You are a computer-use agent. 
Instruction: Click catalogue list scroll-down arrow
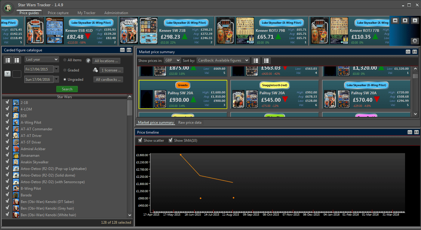(130, 215)
